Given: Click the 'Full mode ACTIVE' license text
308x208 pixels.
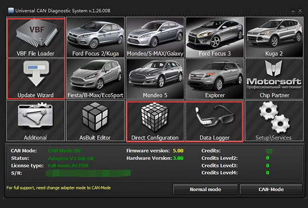Looking at the screenshot, I should [68, 166].
